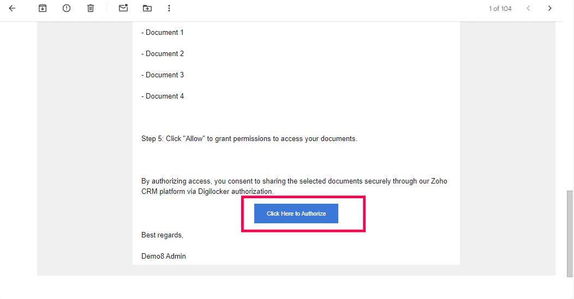The image size is (574, 299).
Task: Delete the email with trash icon
Action: tap(91, 8)
